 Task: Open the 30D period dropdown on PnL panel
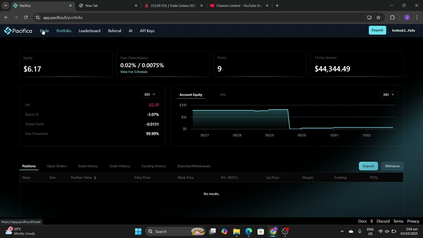pos(149,95)
